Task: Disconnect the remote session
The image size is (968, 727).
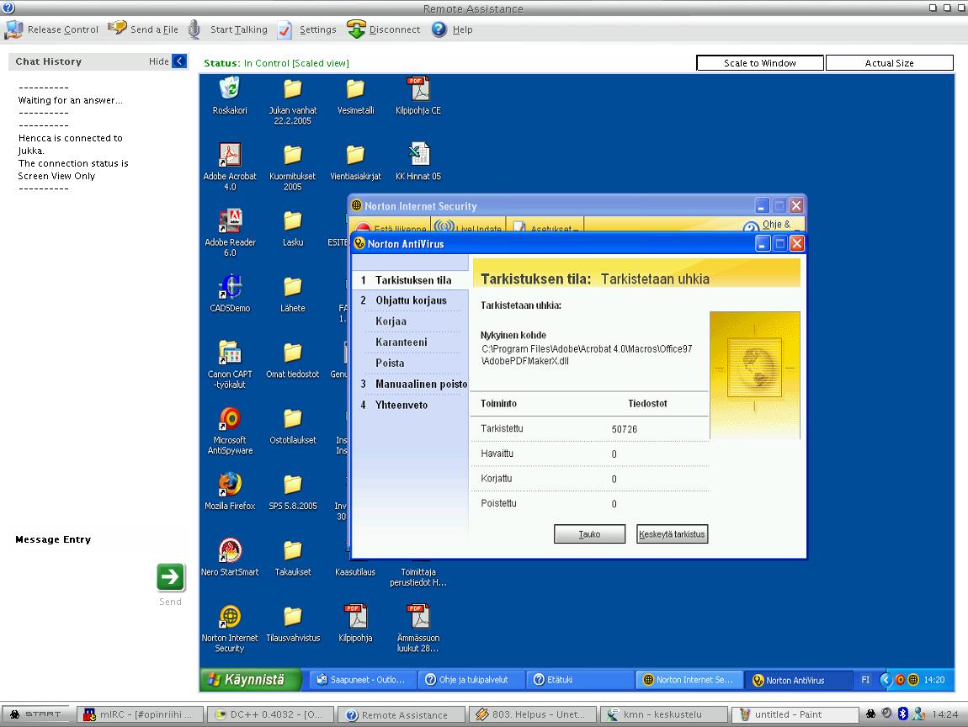Action: (383, 29)
